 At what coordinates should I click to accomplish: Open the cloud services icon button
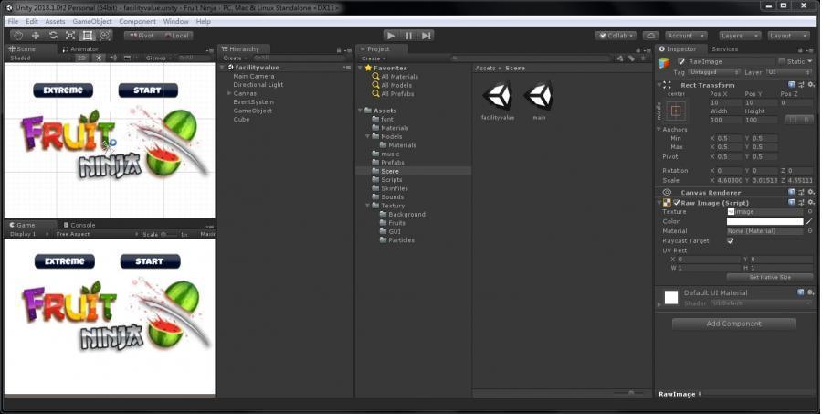coord(650,36)
